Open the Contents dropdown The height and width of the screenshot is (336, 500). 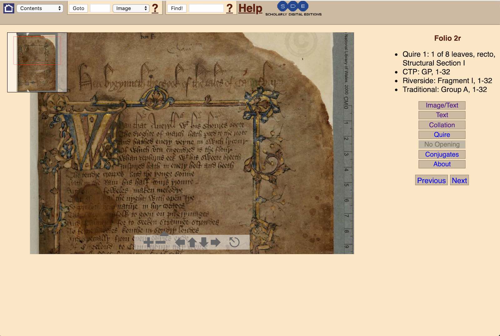[40, 8]
